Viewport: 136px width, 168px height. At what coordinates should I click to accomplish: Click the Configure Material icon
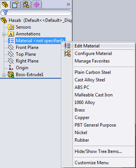(x=67, y=53)
